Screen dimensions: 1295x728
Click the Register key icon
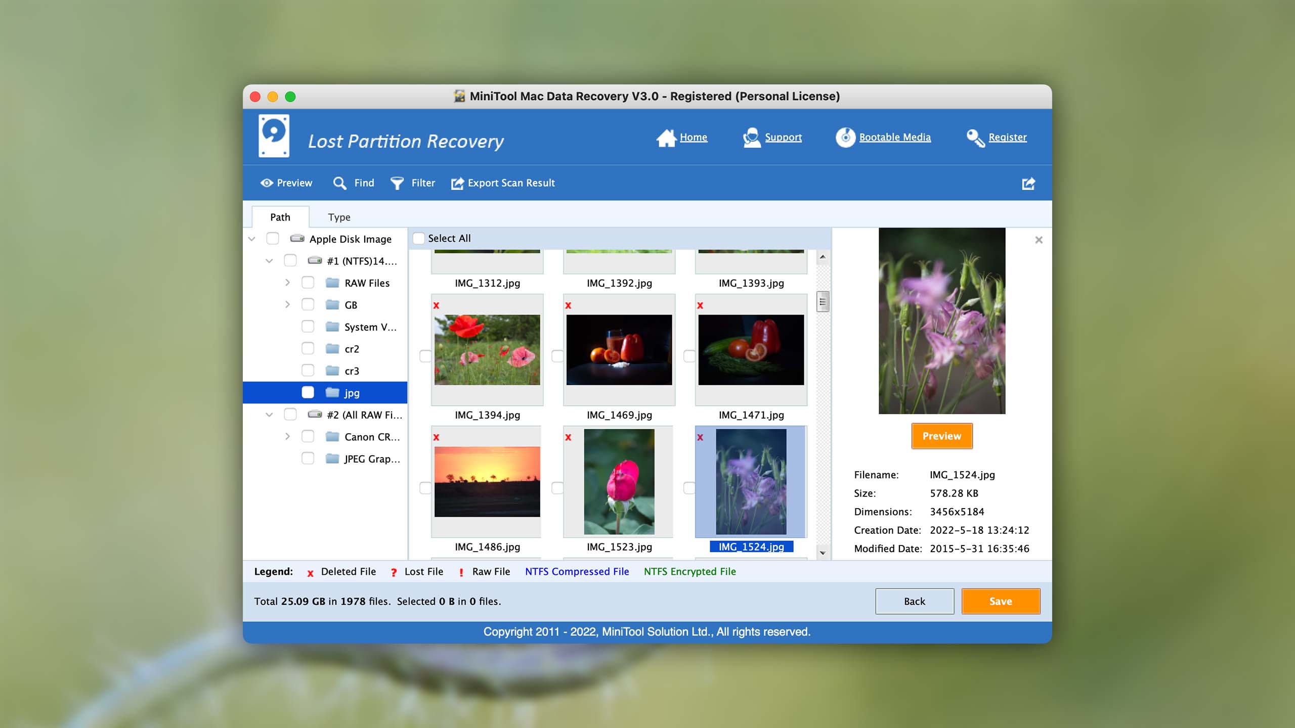tap(976, 138)
